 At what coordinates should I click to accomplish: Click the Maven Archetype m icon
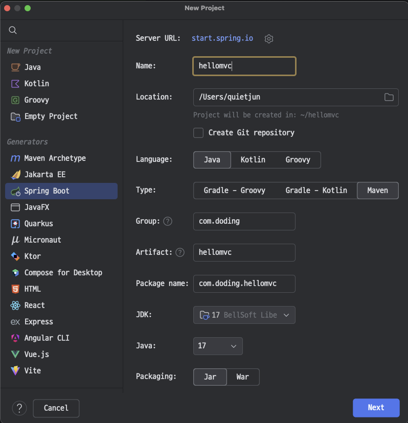pyautogui.click(x=15, y=158)
